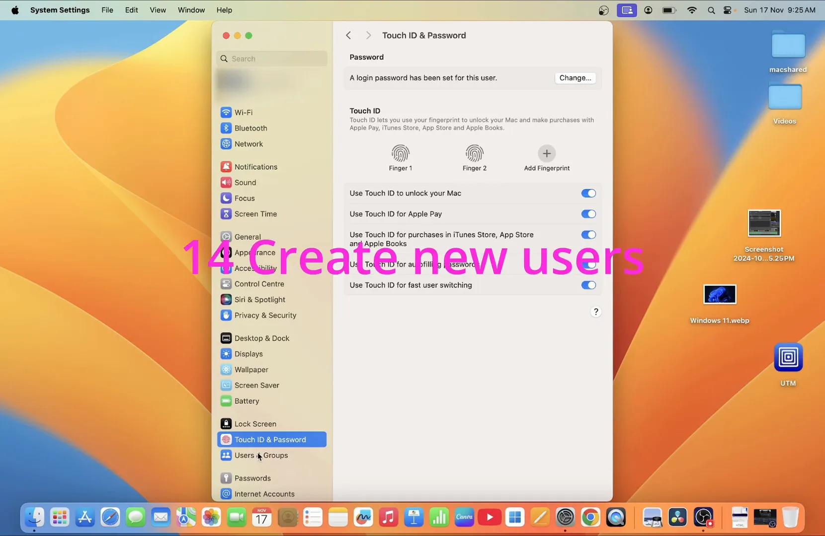Open Control Centre from menu bar
The height and width of the screenshot is (536, 825).
[x=729, y=10]
